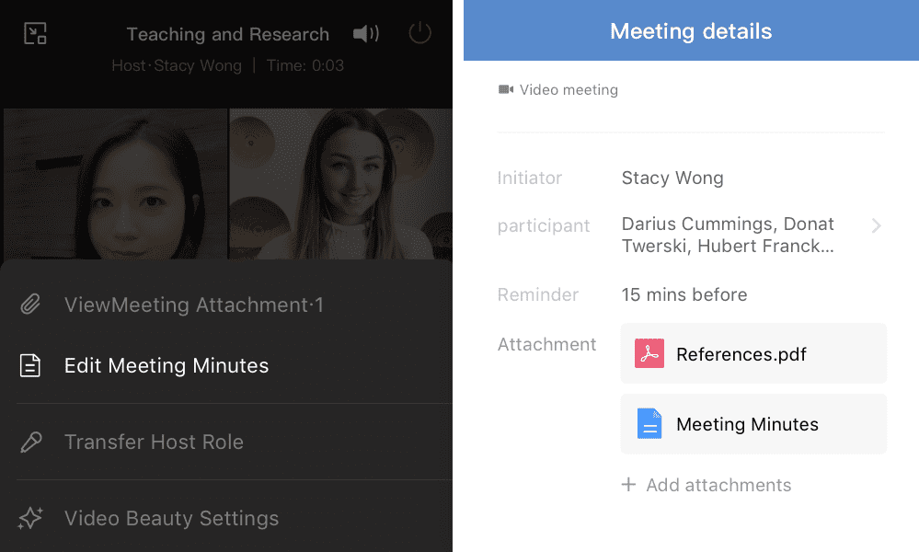Click the sparkle icon for Video Beauty
Screen dimensions: 919x552
[30, 518]
